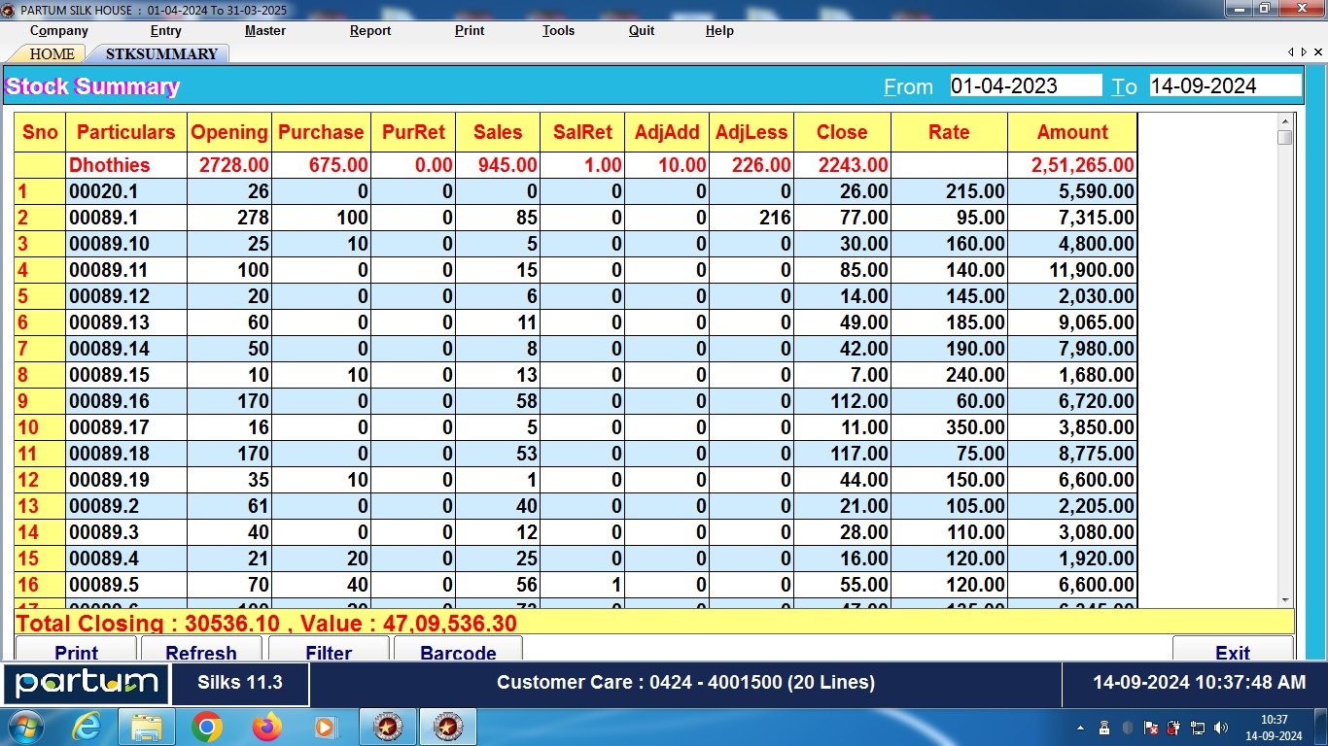
Task: Click the total amount 2,51,265.00
Action: 1072,165
